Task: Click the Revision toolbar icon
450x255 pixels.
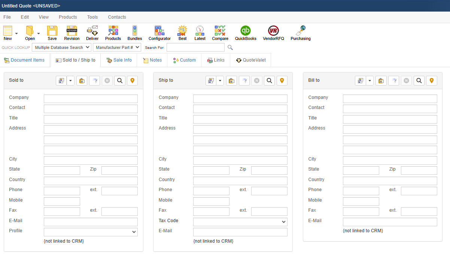Action: point(72,33)
